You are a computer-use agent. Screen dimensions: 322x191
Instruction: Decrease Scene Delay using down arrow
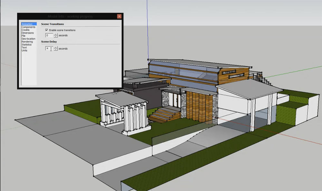tap(56, 50)
